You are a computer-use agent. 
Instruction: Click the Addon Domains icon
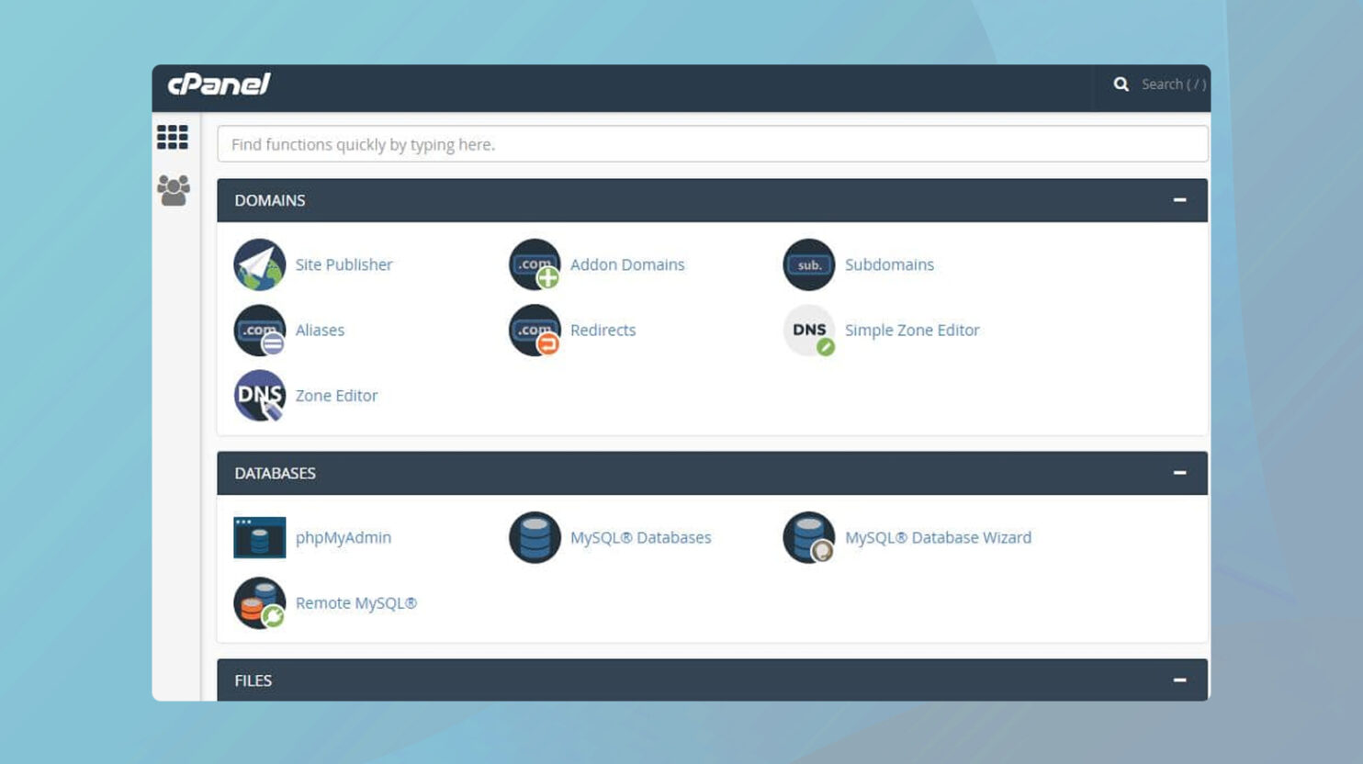[535, 264]
